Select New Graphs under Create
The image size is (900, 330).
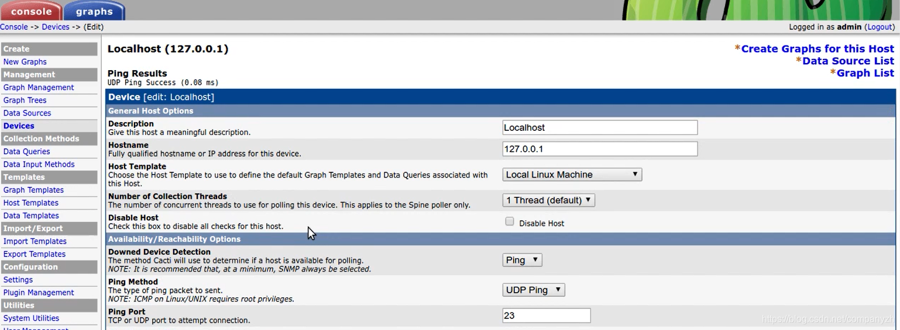25,62
